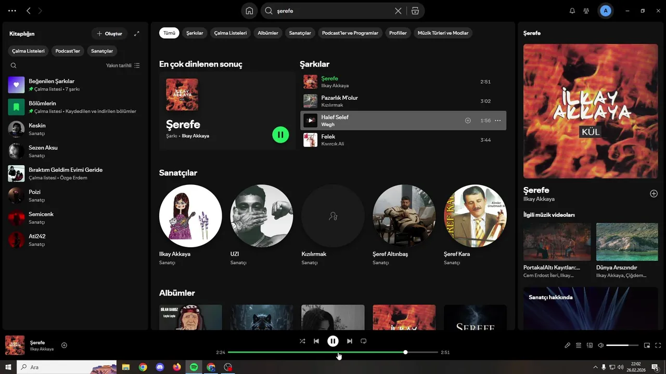Open the Dünya Arsızındır music video thumbnail
The width and height of the screenshot is (666, 374).
click(627, 242)
